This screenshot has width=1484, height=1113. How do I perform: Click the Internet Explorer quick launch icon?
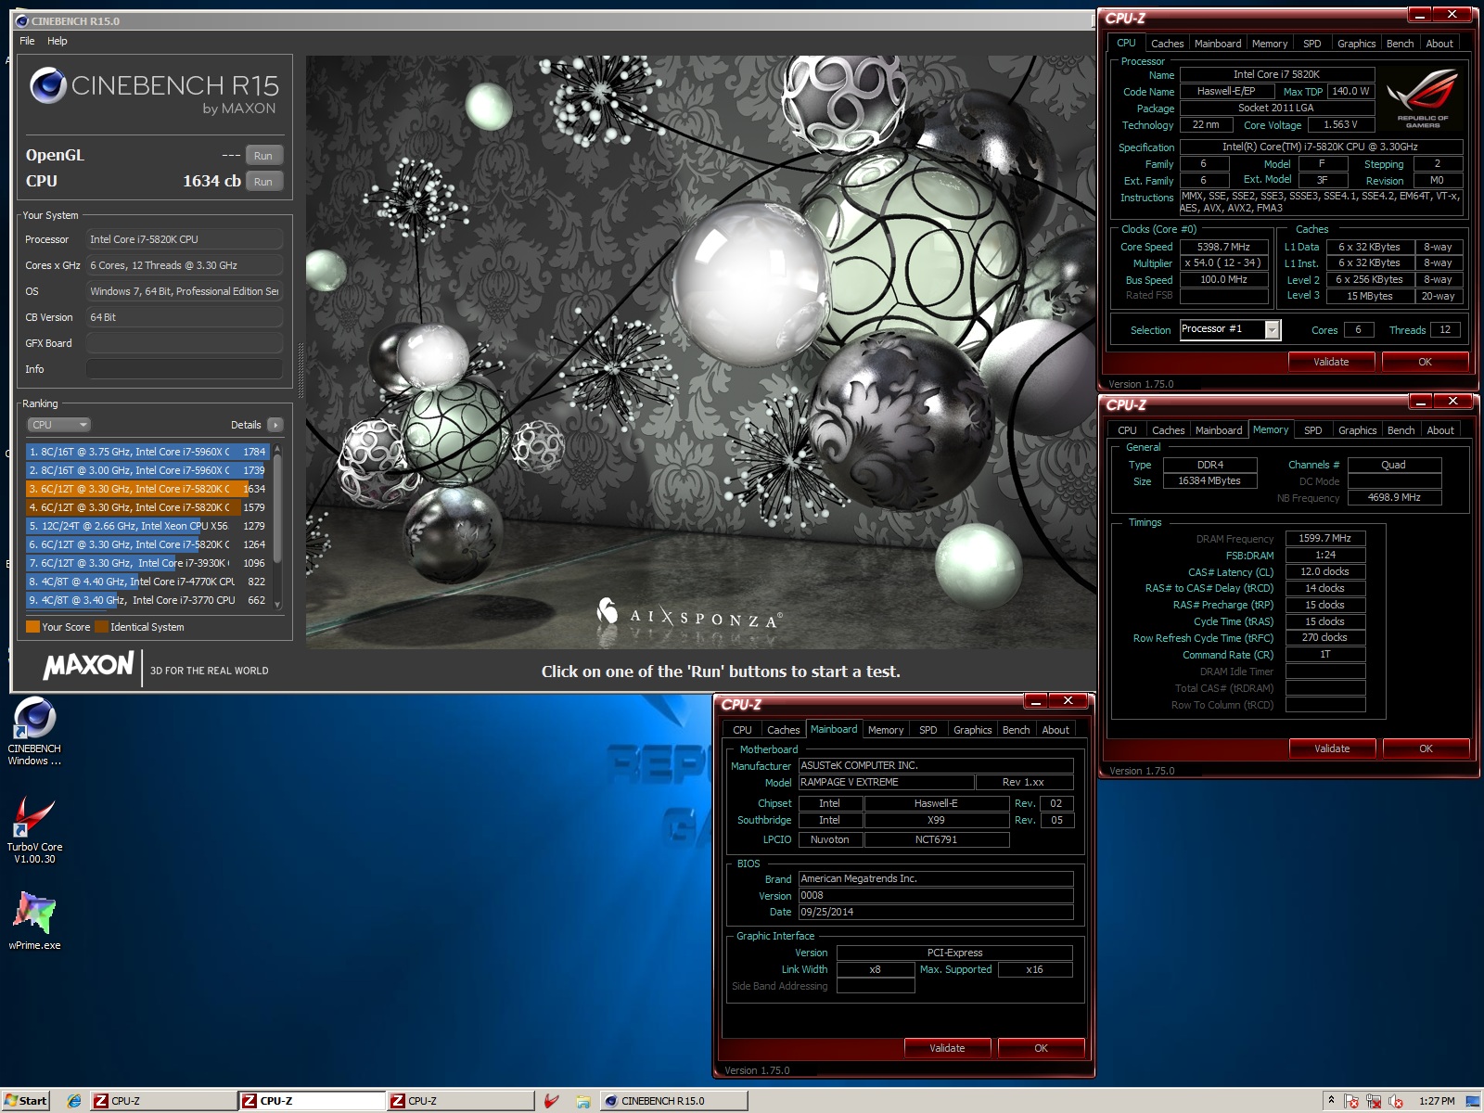73,1101
